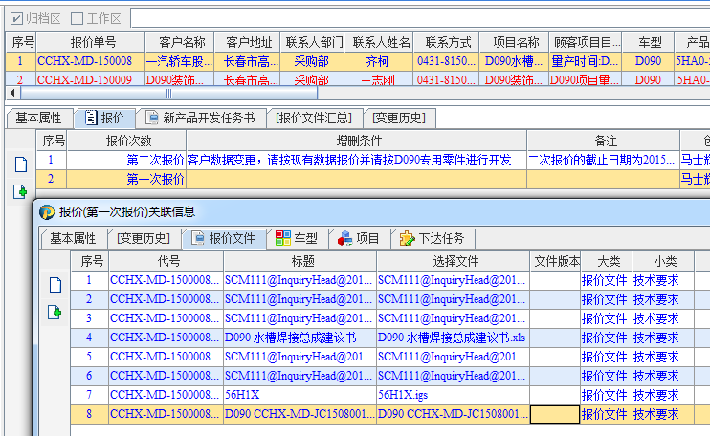Open the 新产品开发任务书 tab
This screenshot has height=436, width=710.
[199, 118]
